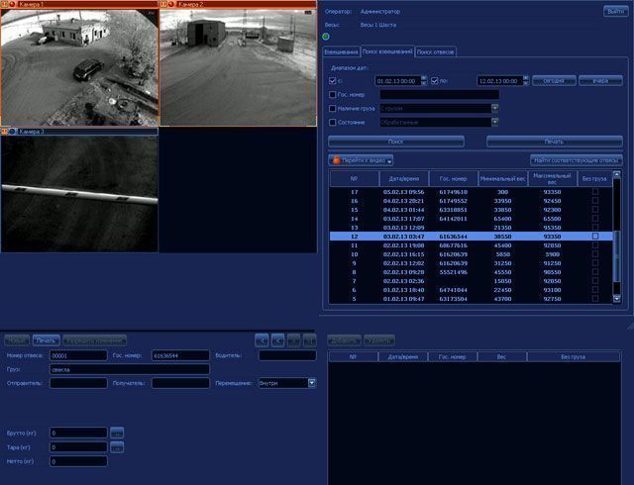
Task: Click the Минимальный вес column header
Action: 503,178
